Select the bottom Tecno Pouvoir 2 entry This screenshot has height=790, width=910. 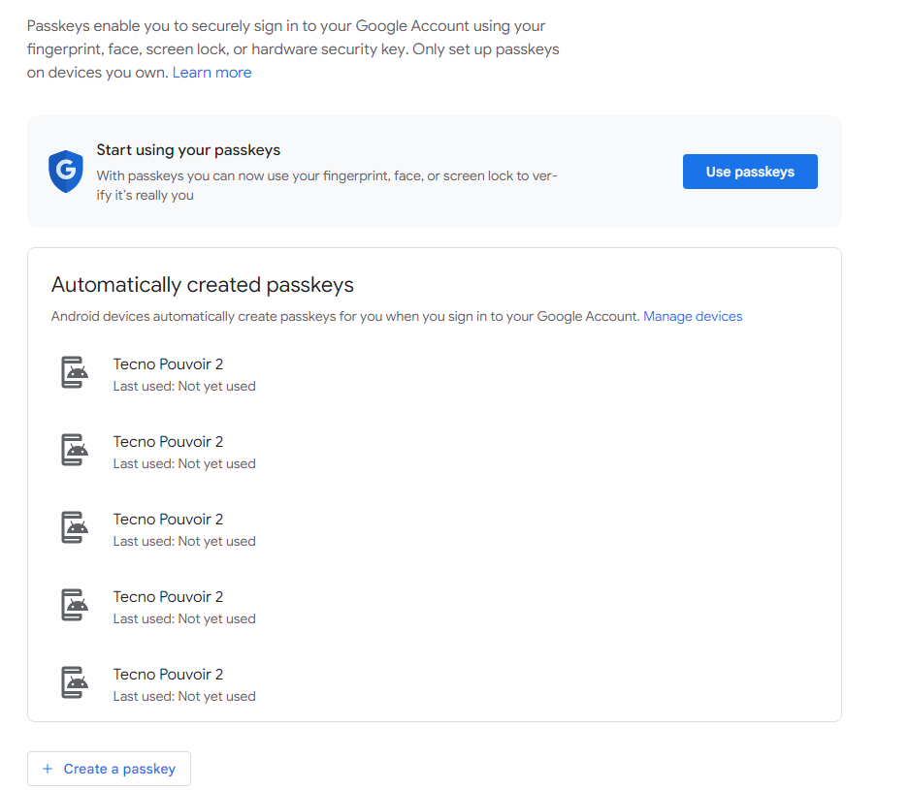tap(168, 674)
